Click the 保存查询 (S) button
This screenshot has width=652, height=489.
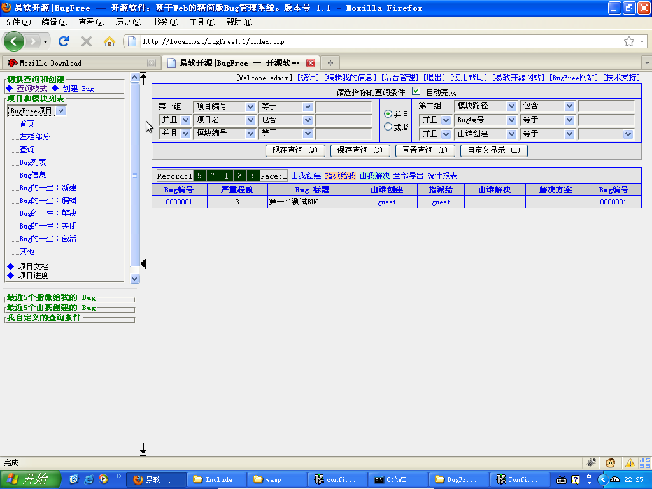(360, 150)
